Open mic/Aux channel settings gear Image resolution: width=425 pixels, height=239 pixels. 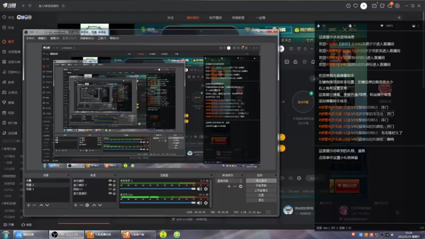pyautogui.click(x=206, y=203)
